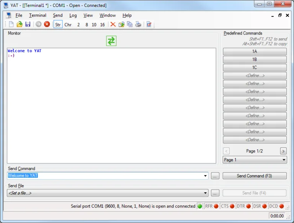Open the Terminal menu
The height and width of the screenshot is (223, 294).
pos(38,15)
